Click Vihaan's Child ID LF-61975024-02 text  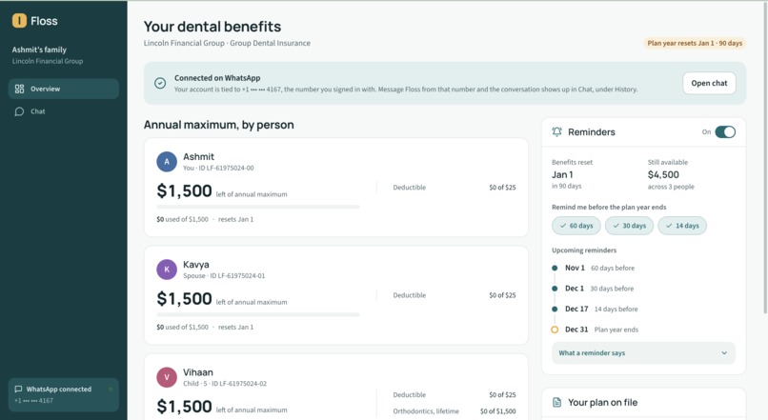click(225, 383)
